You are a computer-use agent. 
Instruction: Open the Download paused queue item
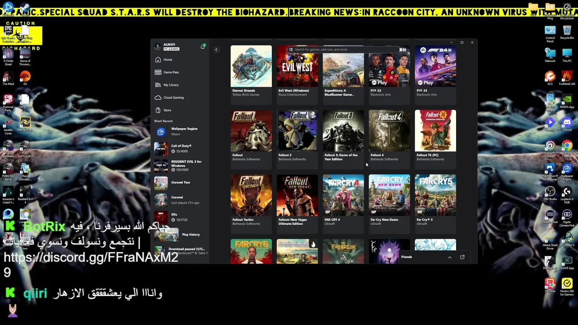click(181, 251)
